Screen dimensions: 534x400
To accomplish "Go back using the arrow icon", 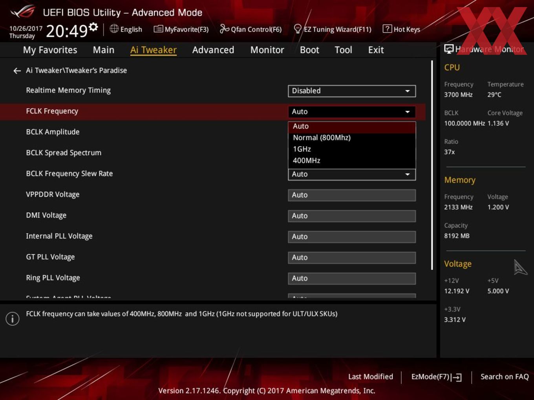I will [17, 71].
